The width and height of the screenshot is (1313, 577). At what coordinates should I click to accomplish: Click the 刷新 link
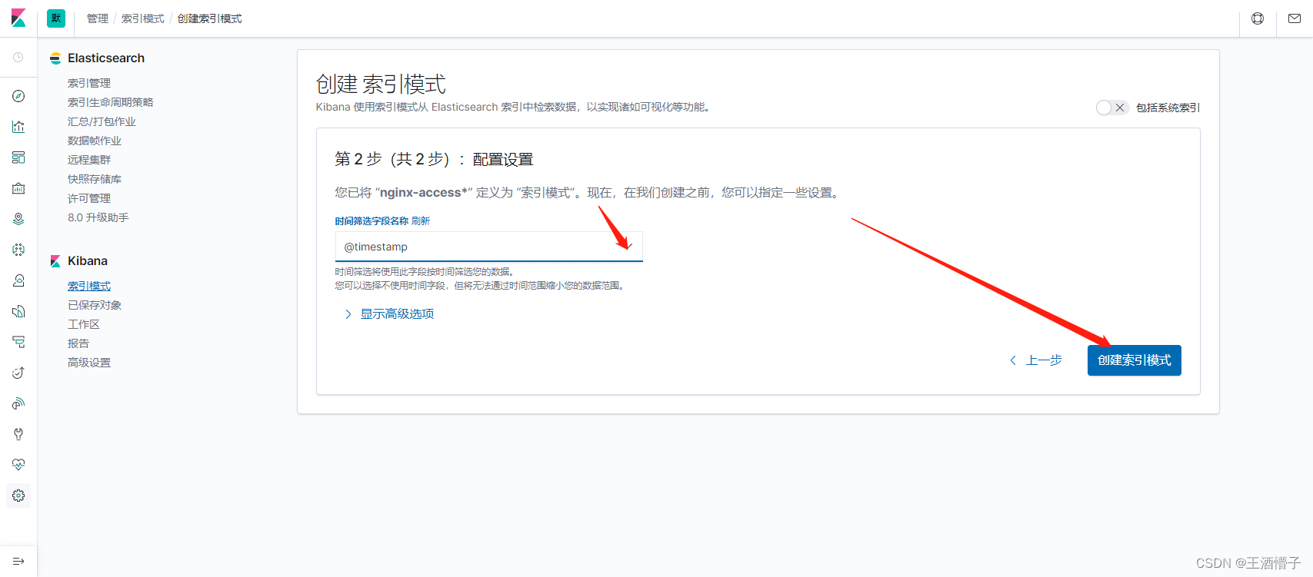tap(421, 221)
